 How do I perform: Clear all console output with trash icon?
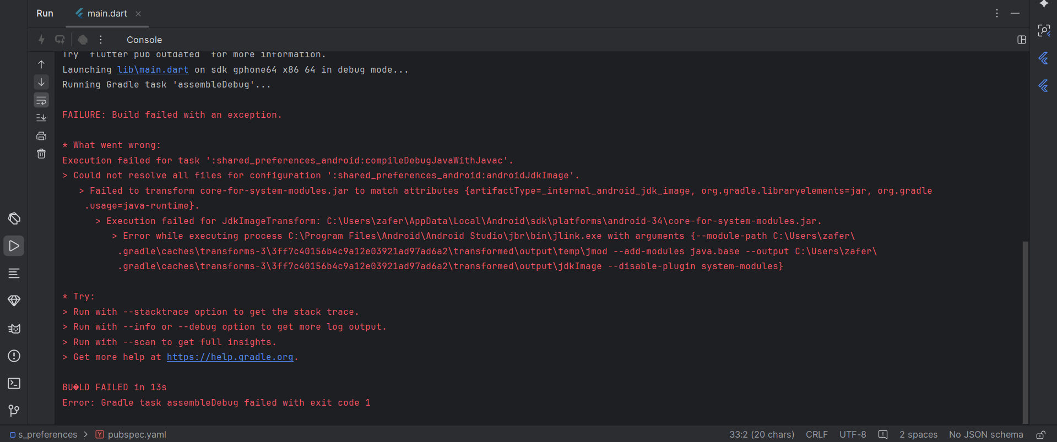pyautogui.click(x=41, y=154)
